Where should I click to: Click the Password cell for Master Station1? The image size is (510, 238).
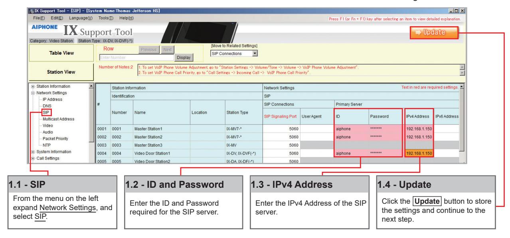384,129
